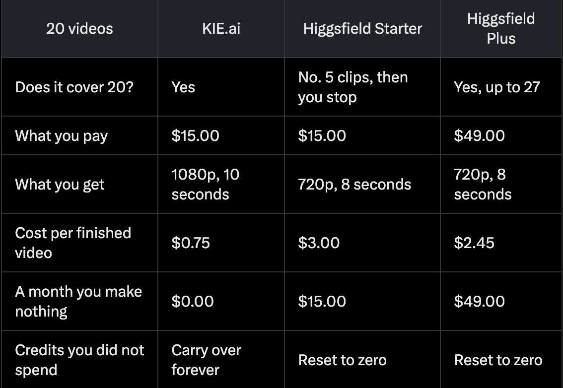Click the $3.00 cost per video cell
563x388 pixels.
[x=318, y=243]
